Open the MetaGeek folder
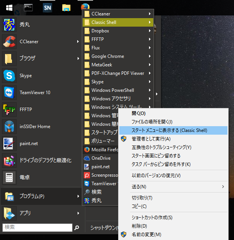The image size is (234, 240). coord(118,65)
